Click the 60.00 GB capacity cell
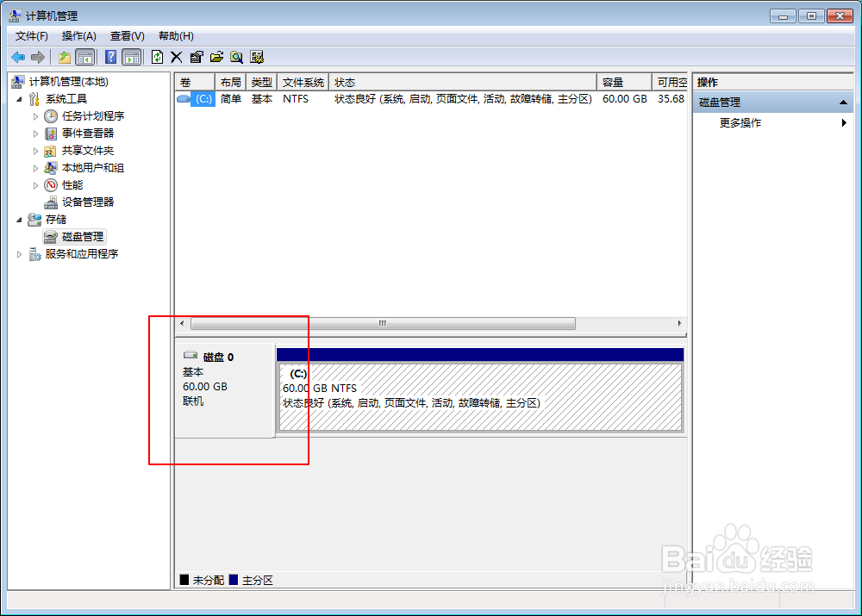 624,99
